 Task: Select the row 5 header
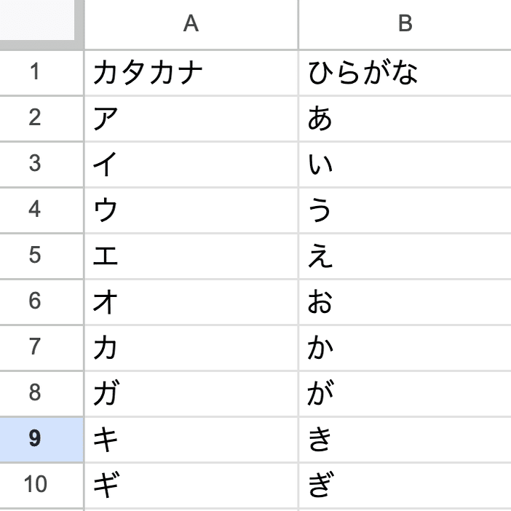(x=35, y=256)
